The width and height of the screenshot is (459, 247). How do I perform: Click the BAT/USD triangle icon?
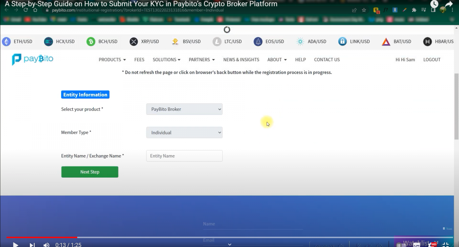pyautogui.click(x=386, y=41)
